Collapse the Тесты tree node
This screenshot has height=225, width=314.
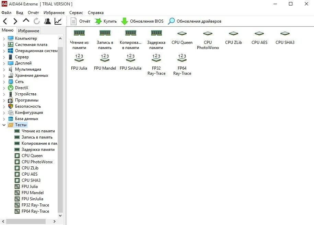coord(4,125)
